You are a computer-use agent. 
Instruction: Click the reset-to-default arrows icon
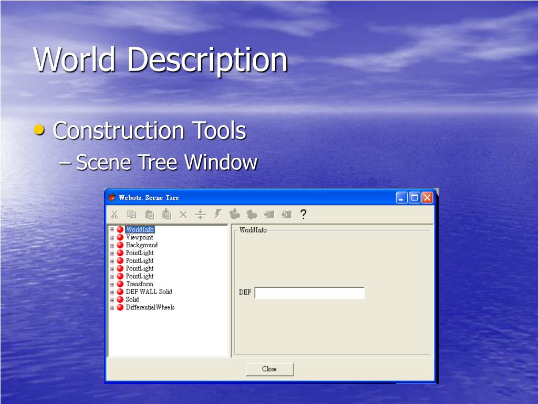(x=200, y=215)
